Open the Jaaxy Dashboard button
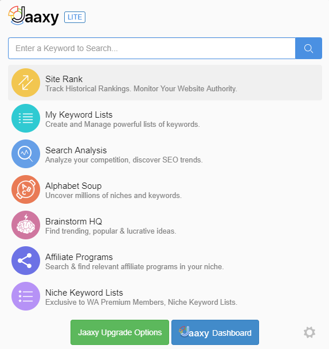This screenshot has width=329, height=349. [x=215, y=332]
